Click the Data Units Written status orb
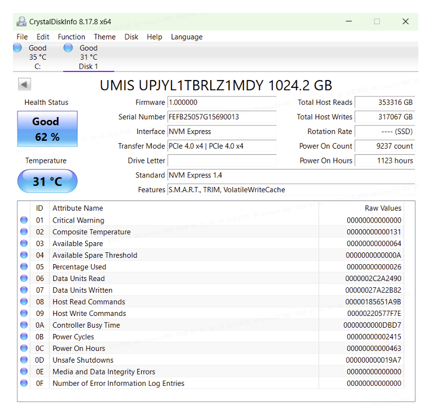This screenshot has height=419, width=433. point(24,289)
